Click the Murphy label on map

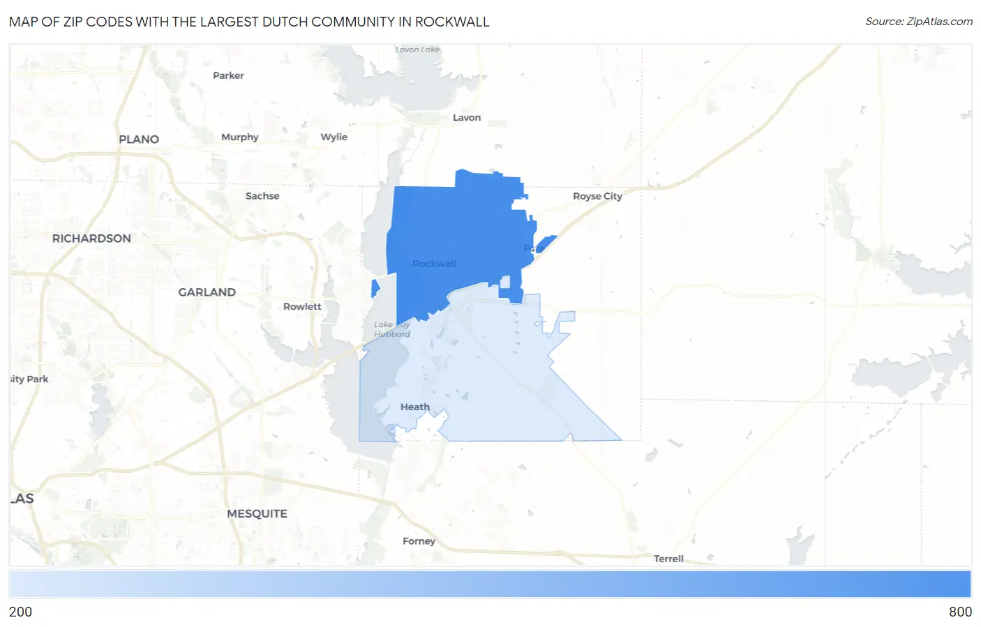pos(239,137)
